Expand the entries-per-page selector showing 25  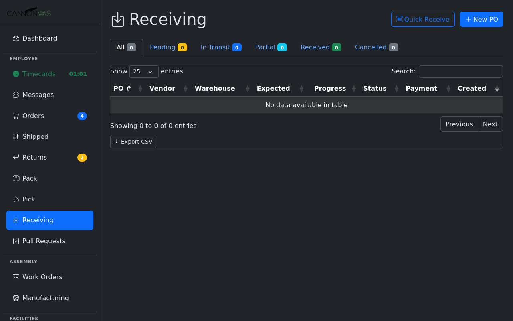point(144,71)
